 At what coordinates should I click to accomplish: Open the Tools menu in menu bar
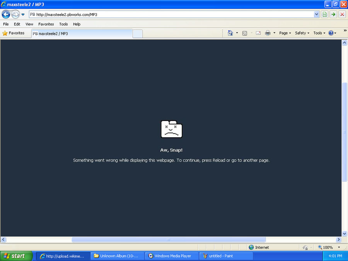(x=63, y=24)
